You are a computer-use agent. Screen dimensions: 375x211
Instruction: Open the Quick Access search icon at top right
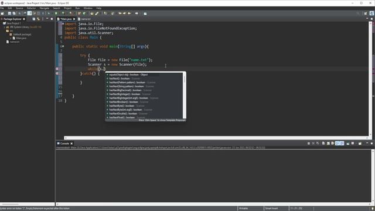[x=358, y=13]
